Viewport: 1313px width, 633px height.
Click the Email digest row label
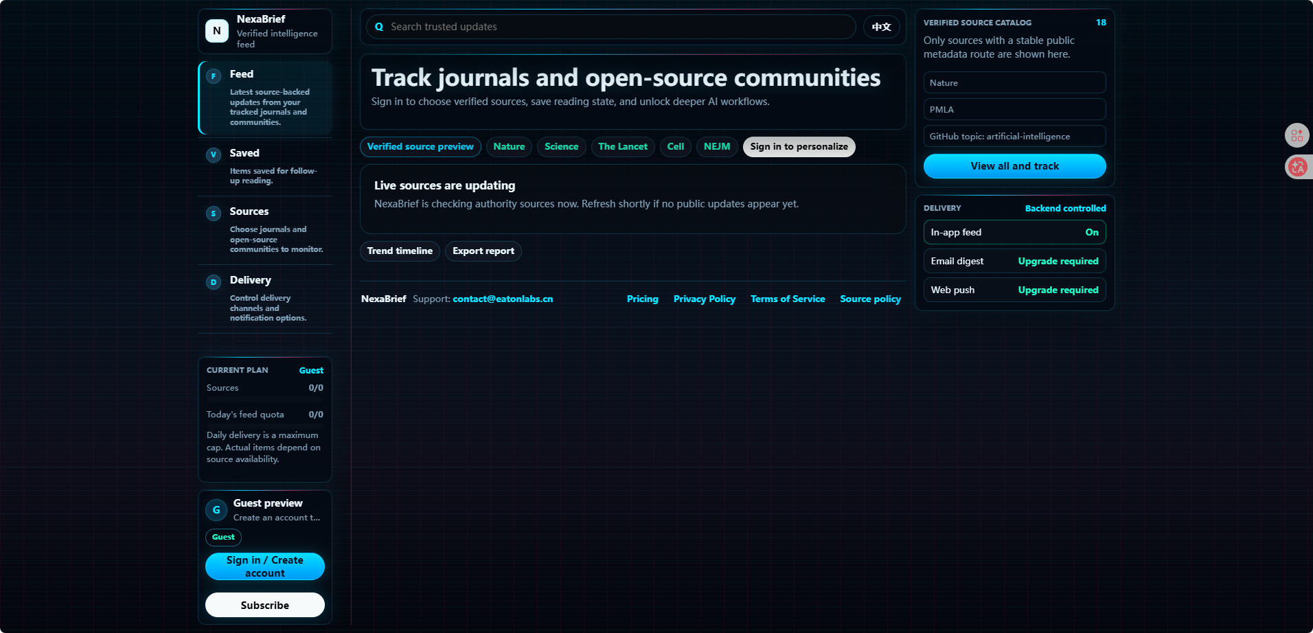tap(957, 262)
